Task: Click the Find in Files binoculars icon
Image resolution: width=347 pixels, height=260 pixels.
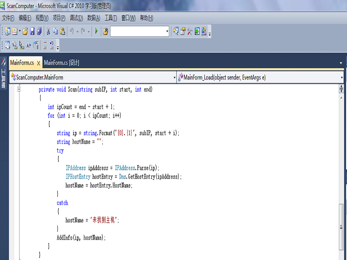Action: (x=105, y=31)
